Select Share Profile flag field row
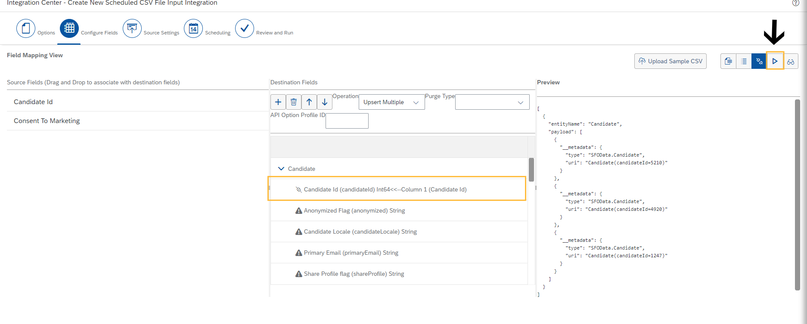The height and width of the screenshot is (324, 807). pos(399,274)
